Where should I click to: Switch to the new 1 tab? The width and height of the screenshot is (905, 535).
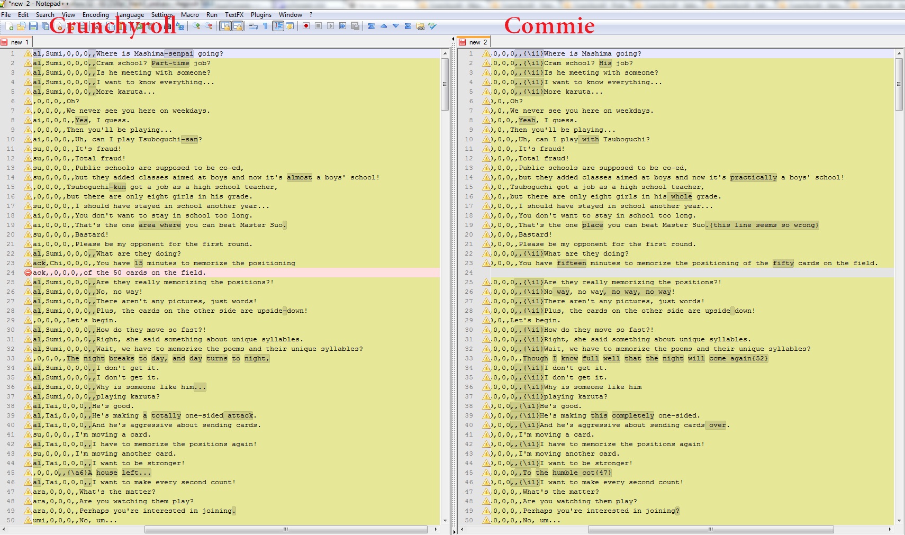click(x=16, y=42)
